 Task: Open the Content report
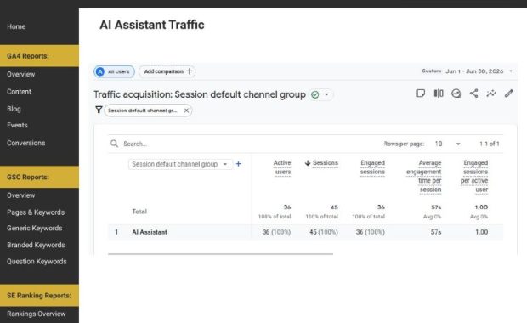[x=19, y=92]
